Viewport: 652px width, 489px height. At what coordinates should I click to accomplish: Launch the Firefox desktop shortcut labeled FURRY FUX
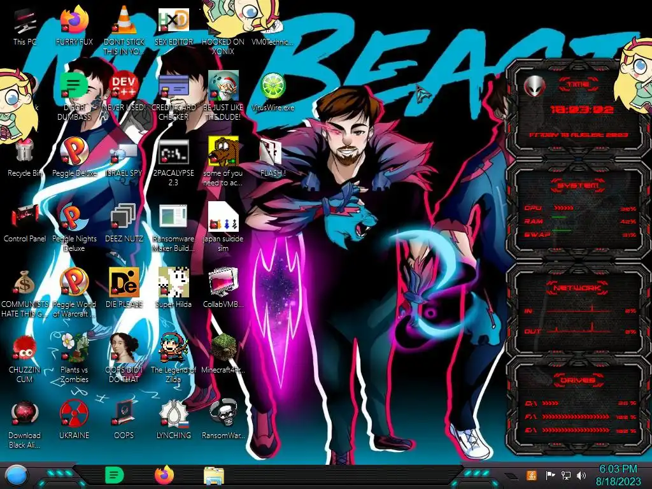pos(74,26)
